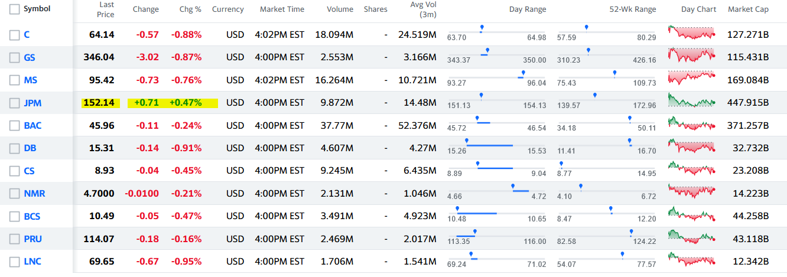Open the PRU symbol link
Image resolution: width=787 pixels, height=277 pixels.
pyautogui.click(x=32, y=239)
